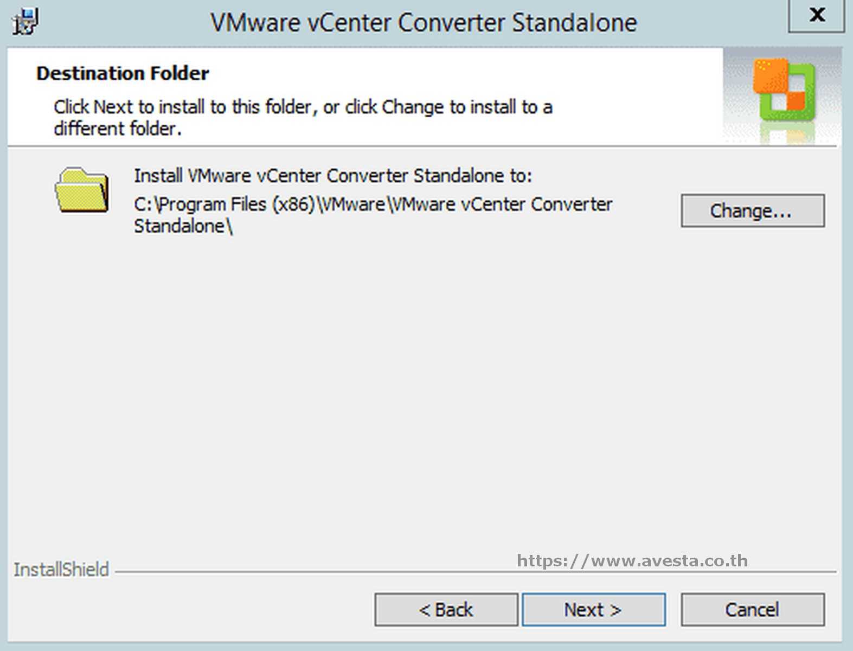Cancel the Converter Standalone installation

[752, 610]
